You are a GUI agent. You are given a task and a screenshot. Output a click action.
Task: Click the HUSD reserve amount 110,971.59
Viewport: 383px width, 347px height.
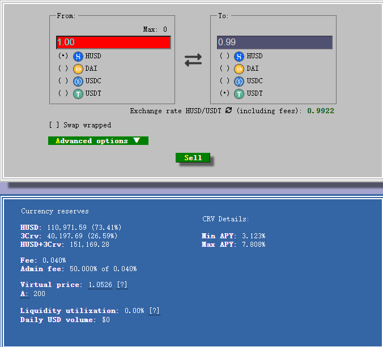[x=67, y=228]
